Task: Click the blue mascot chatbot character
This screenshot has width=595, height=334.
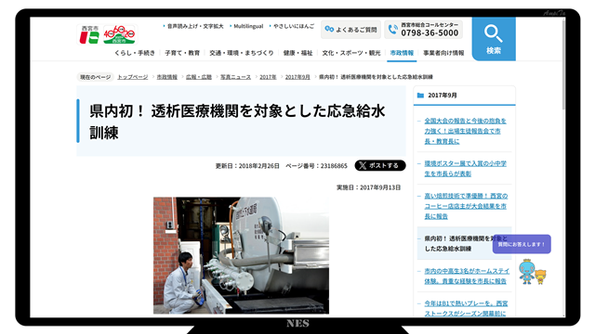Action: (527, 272)
